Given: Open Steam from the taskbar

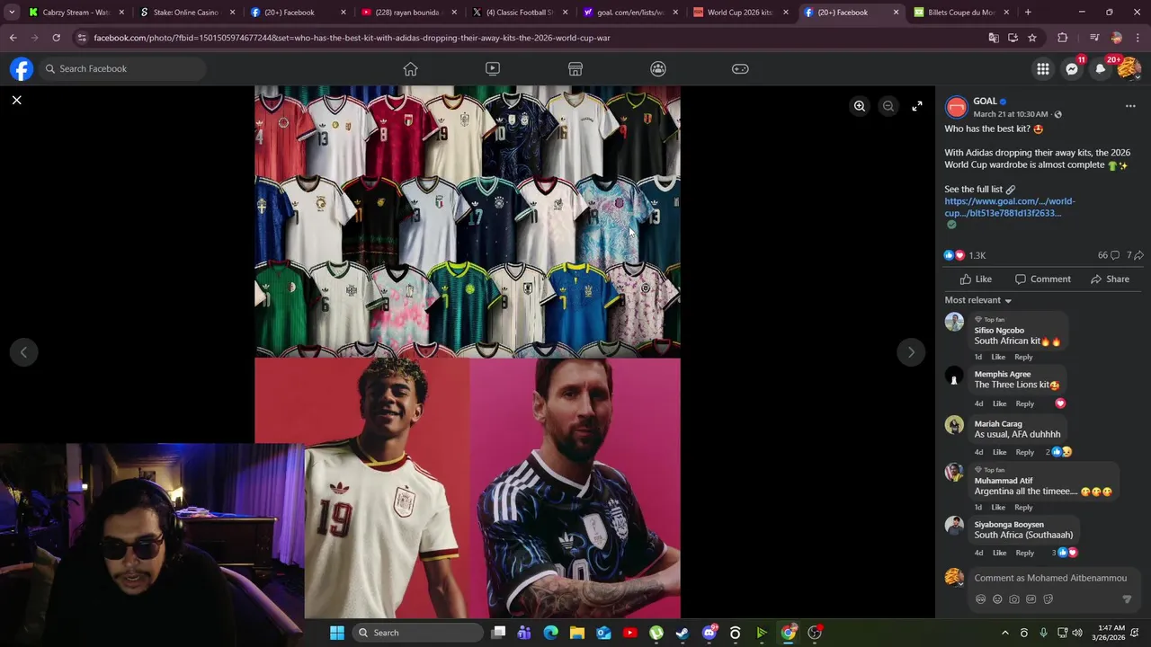Looking at the screenshot, I should pyautogui.click(x=683, y=633).
